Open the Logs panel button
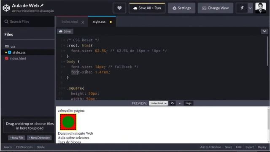The height and width of the screenshot is (152, 270). (x=189, y=103)
